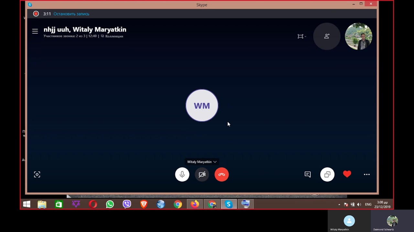Launch the Windows Store from the taskbar

pyautogui.click(x=59, y=204)
